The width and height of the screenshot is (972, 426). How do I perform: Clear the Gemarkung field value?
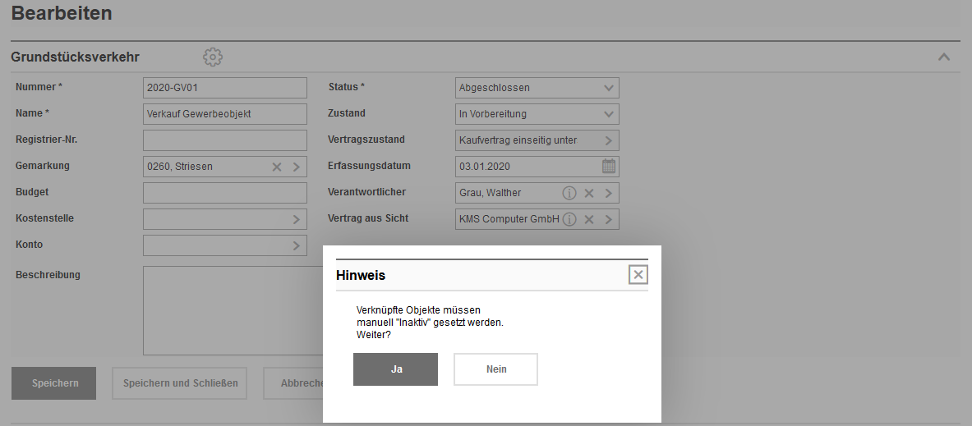pos(277,167)
